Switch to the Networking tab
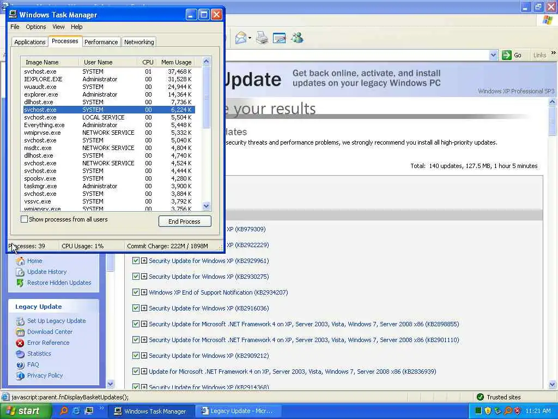This screenshot has height=419, width=558. (139, 42)
